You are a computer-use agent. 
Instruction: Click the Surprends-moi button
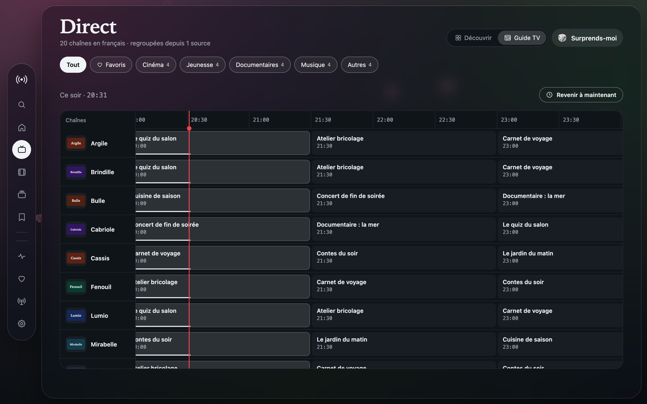(587, 38)
